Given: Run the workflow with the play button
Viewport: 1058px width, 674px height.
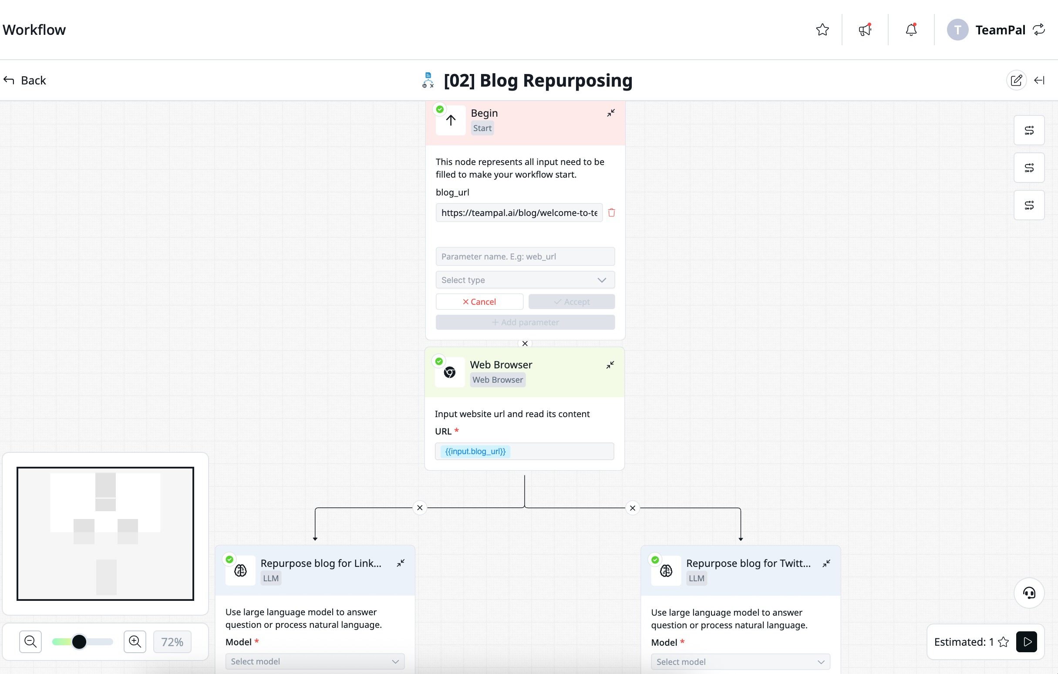Looking at the screenshot, I should pyautogui.click(x=1026, y=642).
